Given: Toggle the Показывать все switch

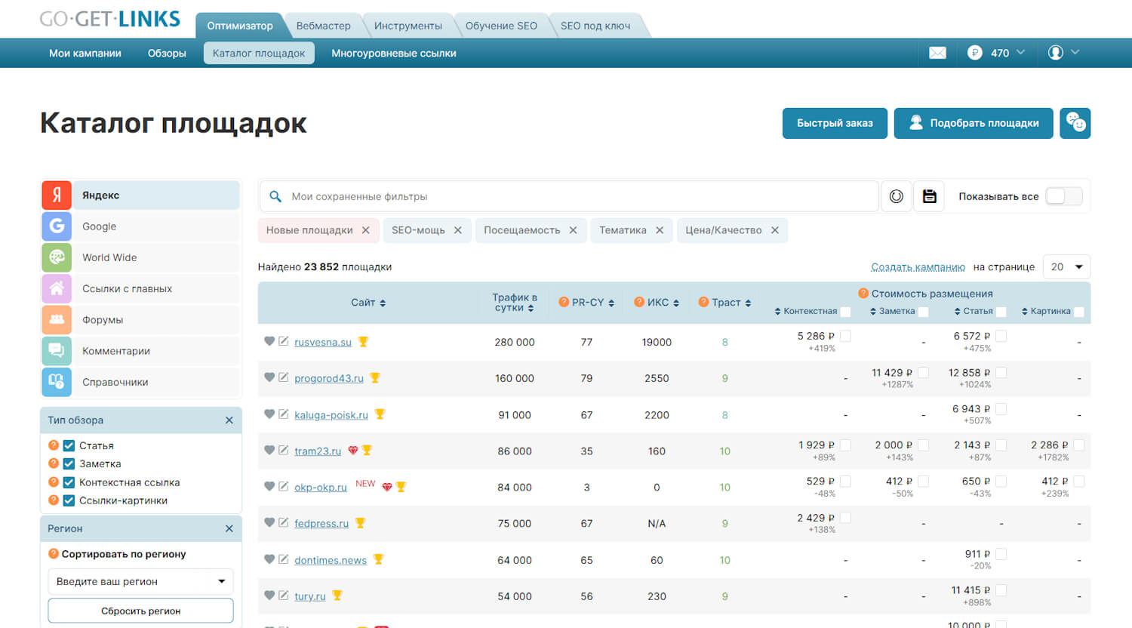Looking at the screenshot, I should pyautogui.click(x=1063, y=196).
